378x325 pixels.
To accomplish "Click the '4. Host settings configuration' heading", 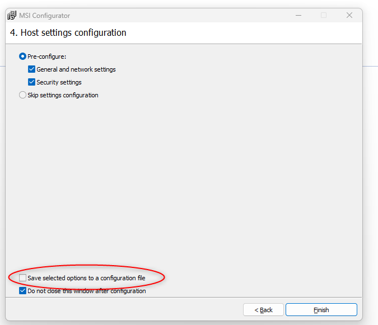I will [68, 33].
